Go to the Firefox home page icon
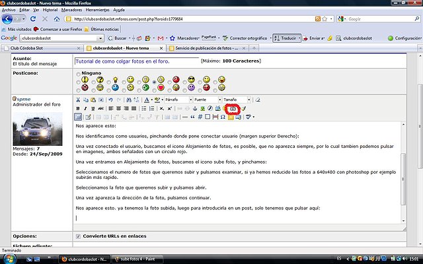This screenshot has height=264, width=423. point(57,19)
